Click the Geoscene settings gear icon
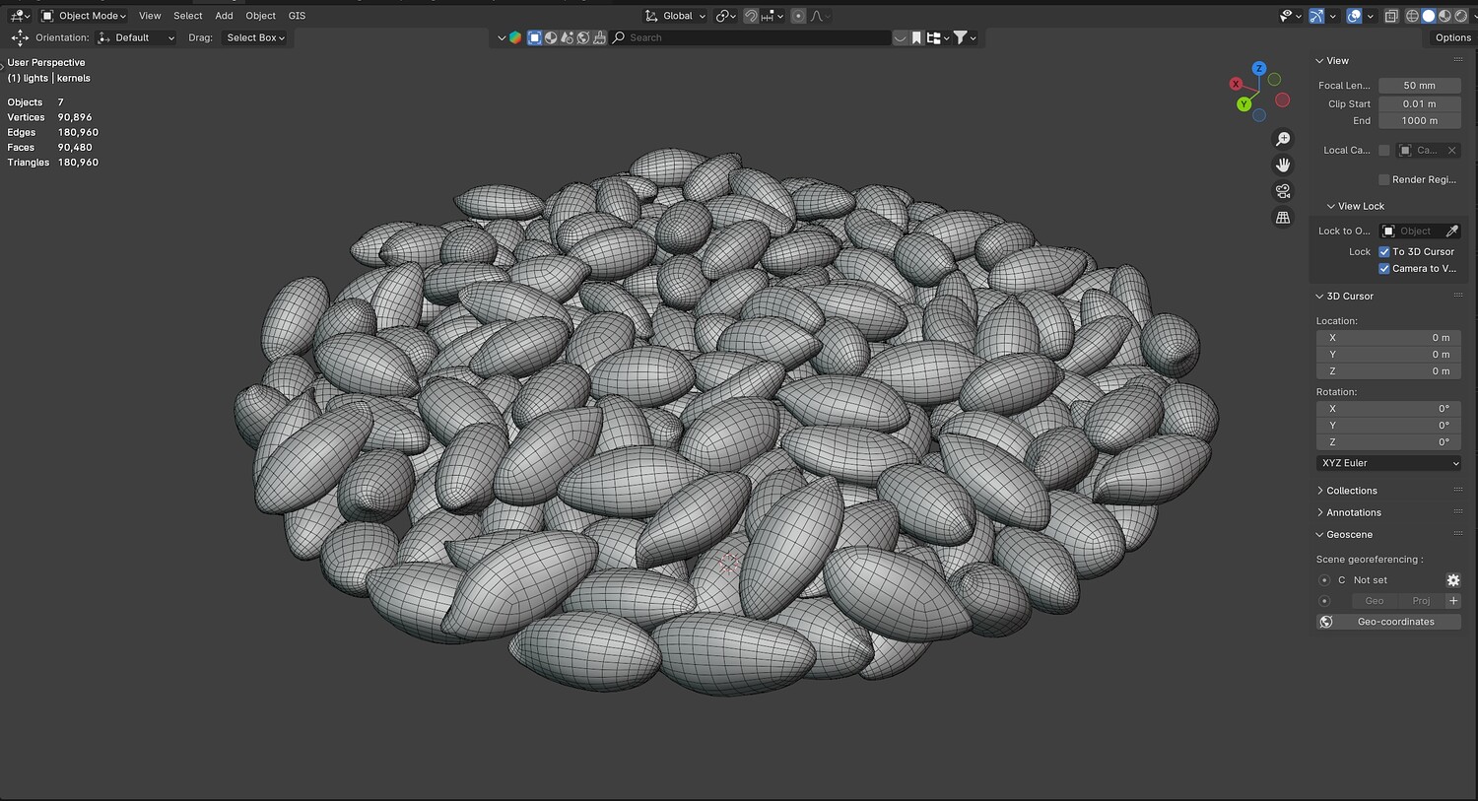 point(1452,580)
